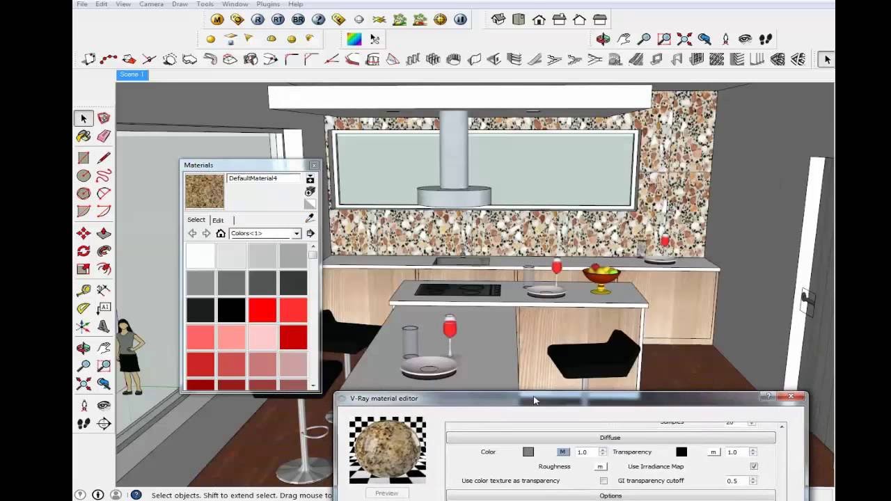Select the Push/Pull tool
The image size is (891, 501).
[104, 233]
